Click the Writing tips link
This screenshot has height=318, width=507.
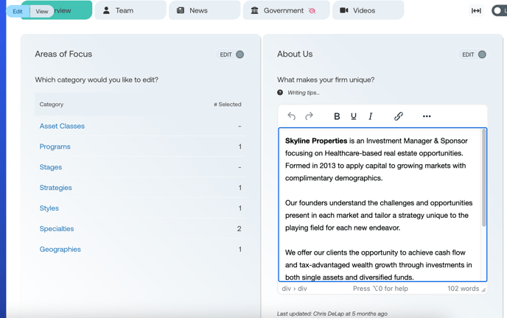click(x=304, y=93)
